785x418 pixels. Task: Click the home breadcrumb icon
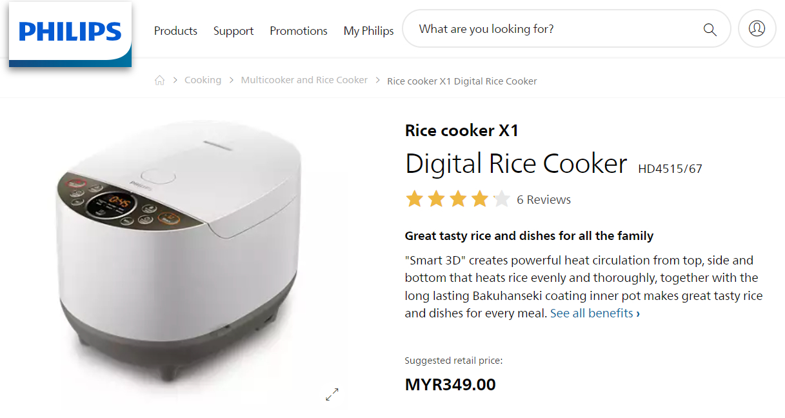[159, 79]
